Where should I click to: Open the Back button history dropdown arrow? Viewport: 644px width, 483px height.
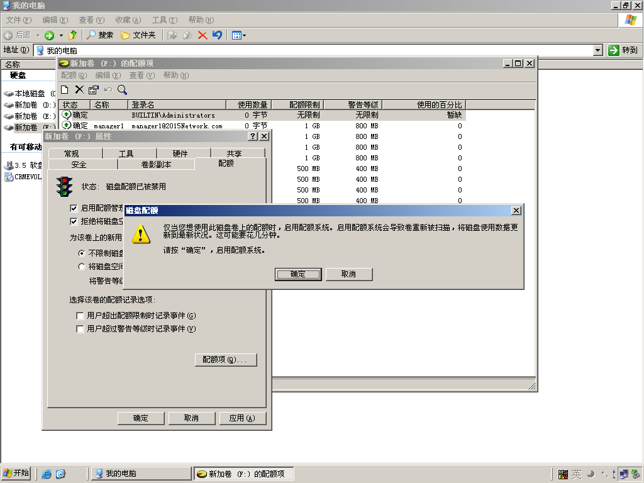[x=38, y=36]
